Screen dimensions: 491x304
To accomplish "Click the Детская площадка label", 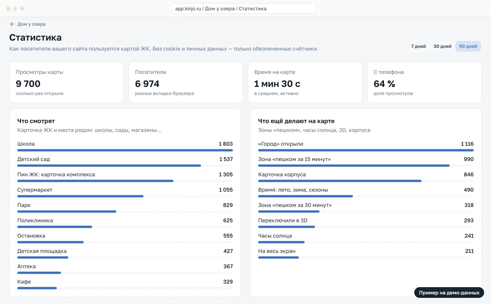I will 42,251.
